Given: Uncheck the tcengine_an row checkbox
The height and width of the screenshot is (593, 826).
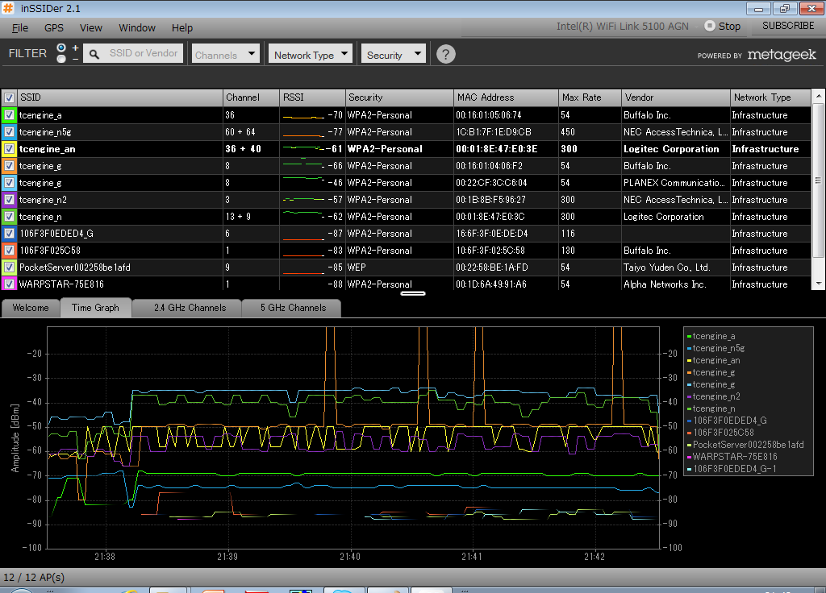Looking at the screenshot, I should point(9,149).
